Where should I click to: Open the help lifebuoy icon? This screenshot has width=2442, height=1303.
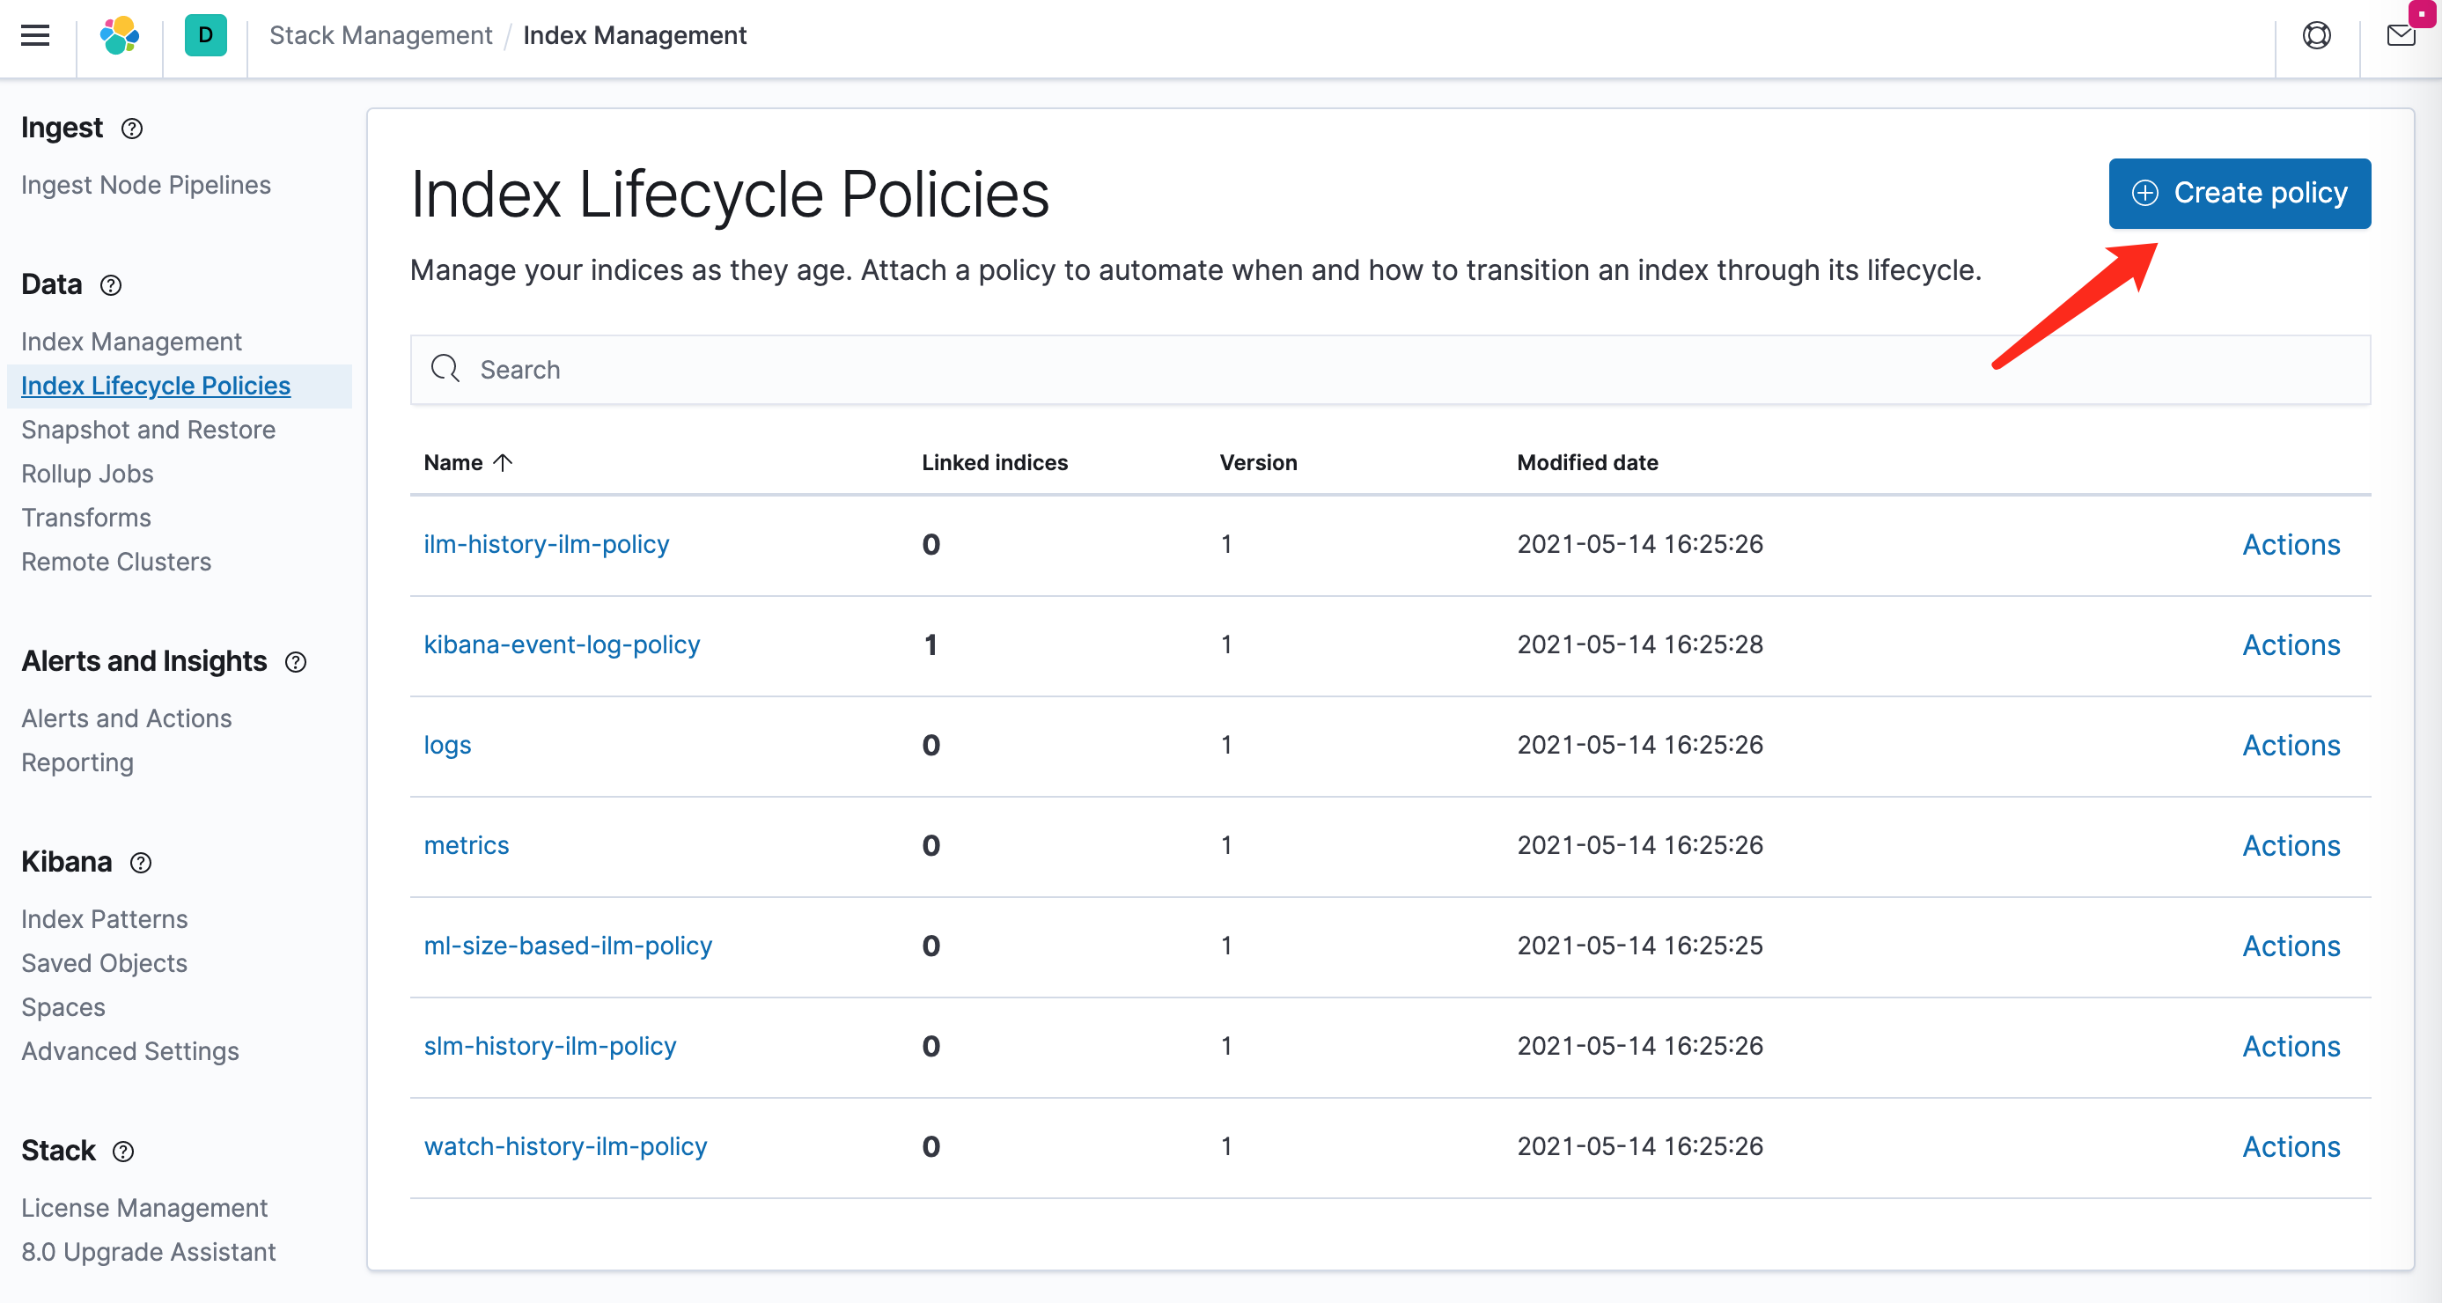point(2316,36)
